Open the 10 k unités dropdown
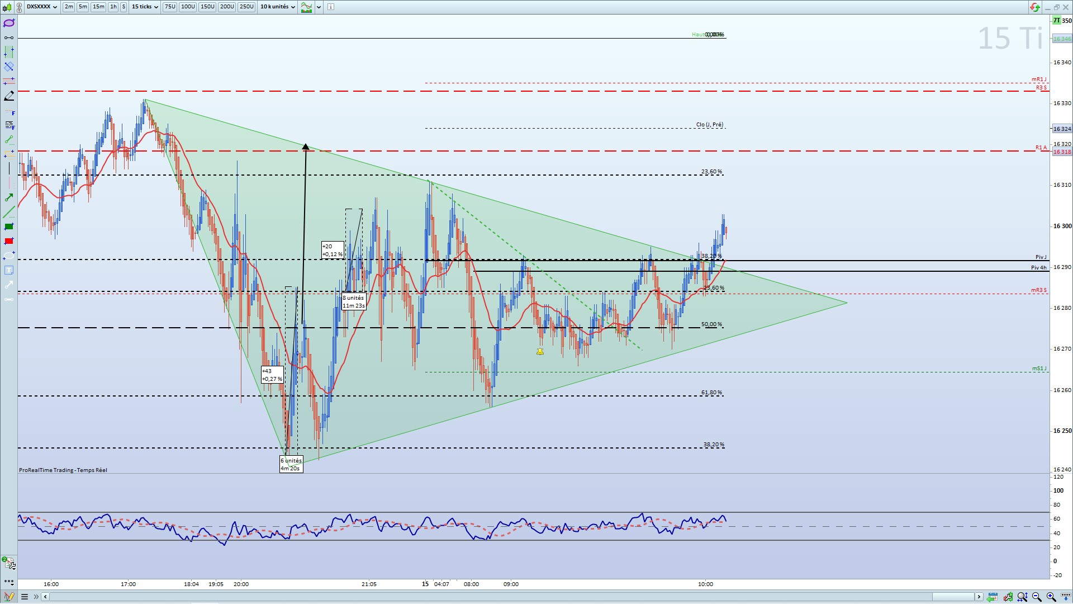This screenshot has height=604, width=1073. click(278, 7)
